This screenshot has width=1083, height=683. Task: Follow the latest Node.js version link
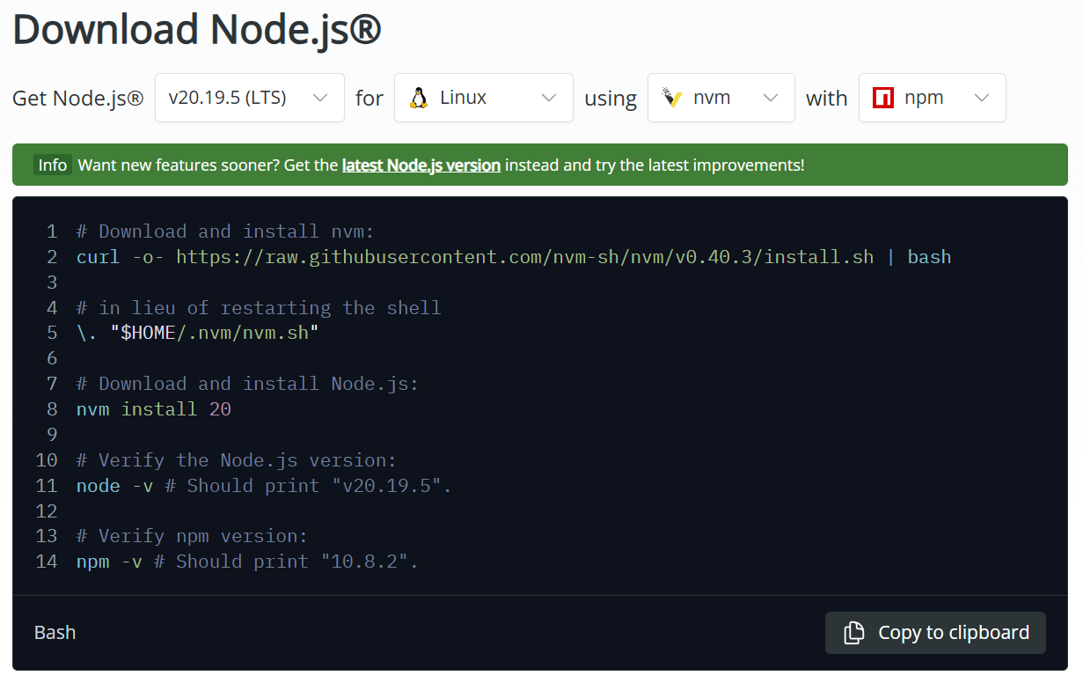click(421, 165)
